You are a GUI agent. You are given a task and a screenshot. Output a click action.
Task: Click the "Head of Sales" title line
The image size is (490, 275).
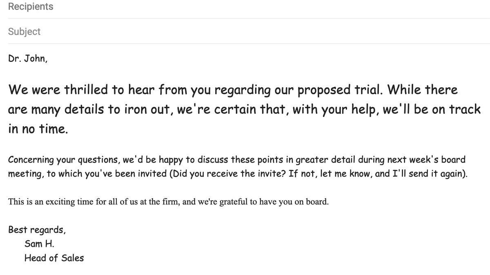[54, 258]
